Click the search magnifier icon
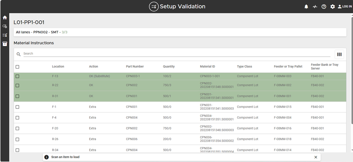The image size is (353, 162). pyautogui.click(x=19, y=54)
